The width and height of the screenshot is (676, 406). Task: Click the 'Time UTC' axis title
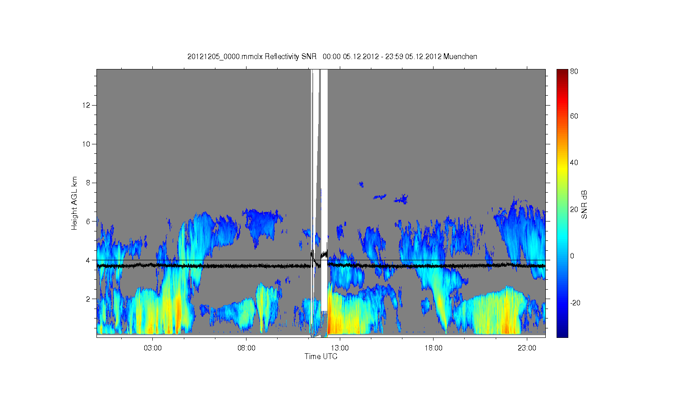(321, 356)
